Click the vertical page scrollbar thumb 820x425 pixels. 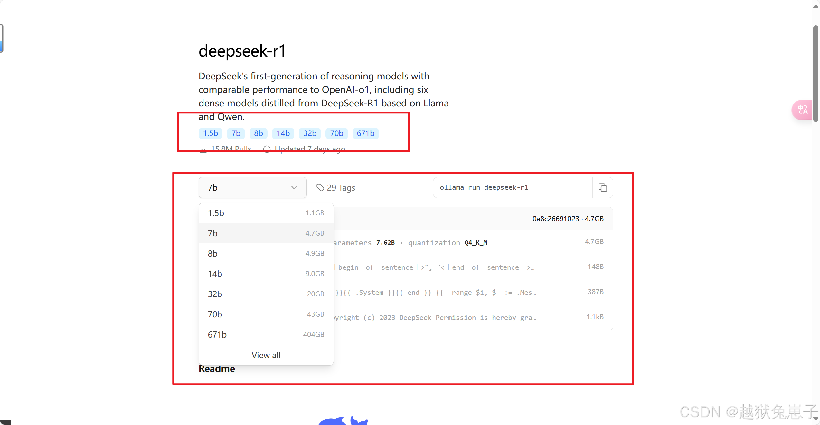pyautogui.click(x=815, y=74)
